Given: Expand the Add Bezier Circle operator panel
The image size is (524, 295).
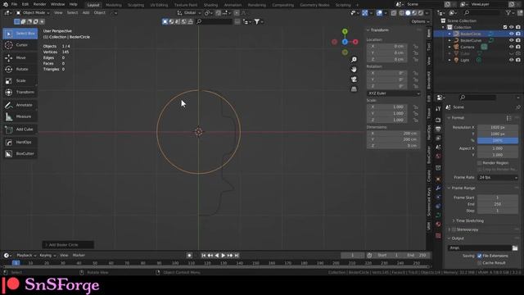Looking at the screenshot, I should [x=68, y=245].
